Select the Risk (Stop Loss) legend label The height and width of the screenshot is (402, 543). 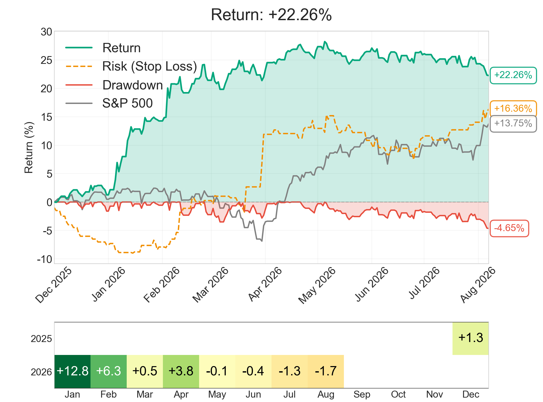pos(149,66)
